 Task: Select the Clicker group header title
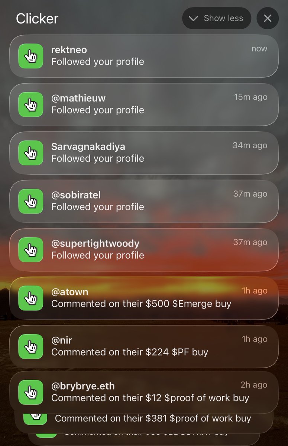click(37, 19)
